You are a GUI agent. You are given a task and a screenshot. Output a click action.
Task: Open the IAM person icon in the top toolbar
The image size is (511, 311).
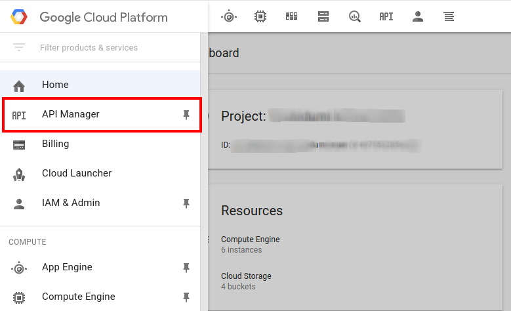[417, 16]
